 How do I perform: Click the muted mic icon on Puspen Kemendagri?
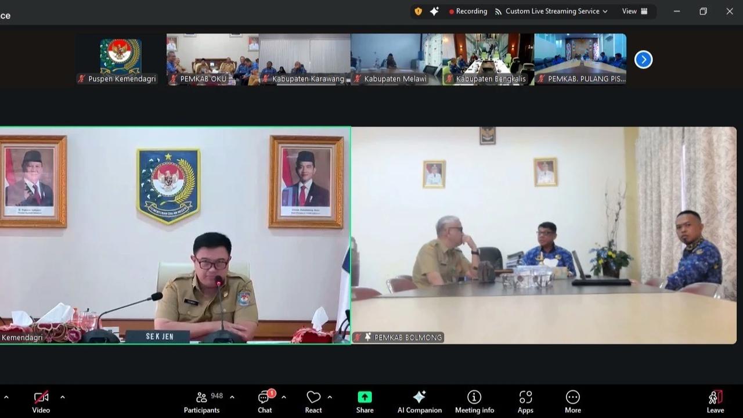tap(82, 79)
